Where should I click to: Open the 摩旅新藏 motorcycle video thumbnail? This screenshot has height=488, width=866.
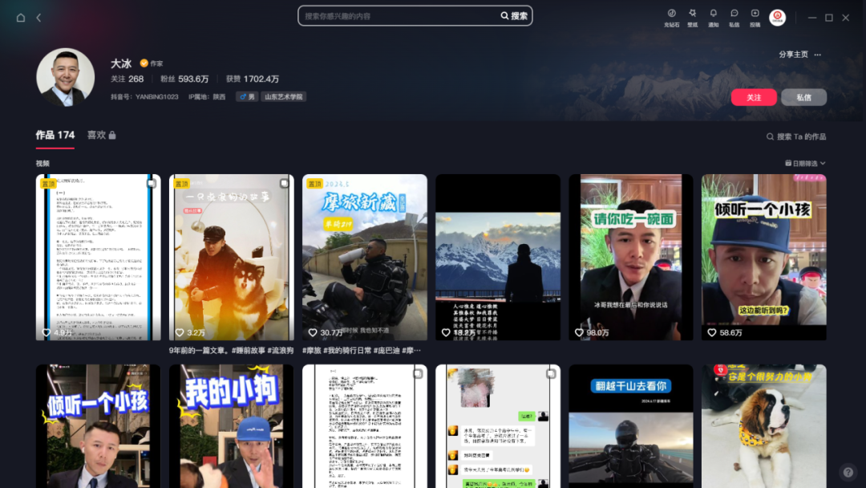coord(364,257)
